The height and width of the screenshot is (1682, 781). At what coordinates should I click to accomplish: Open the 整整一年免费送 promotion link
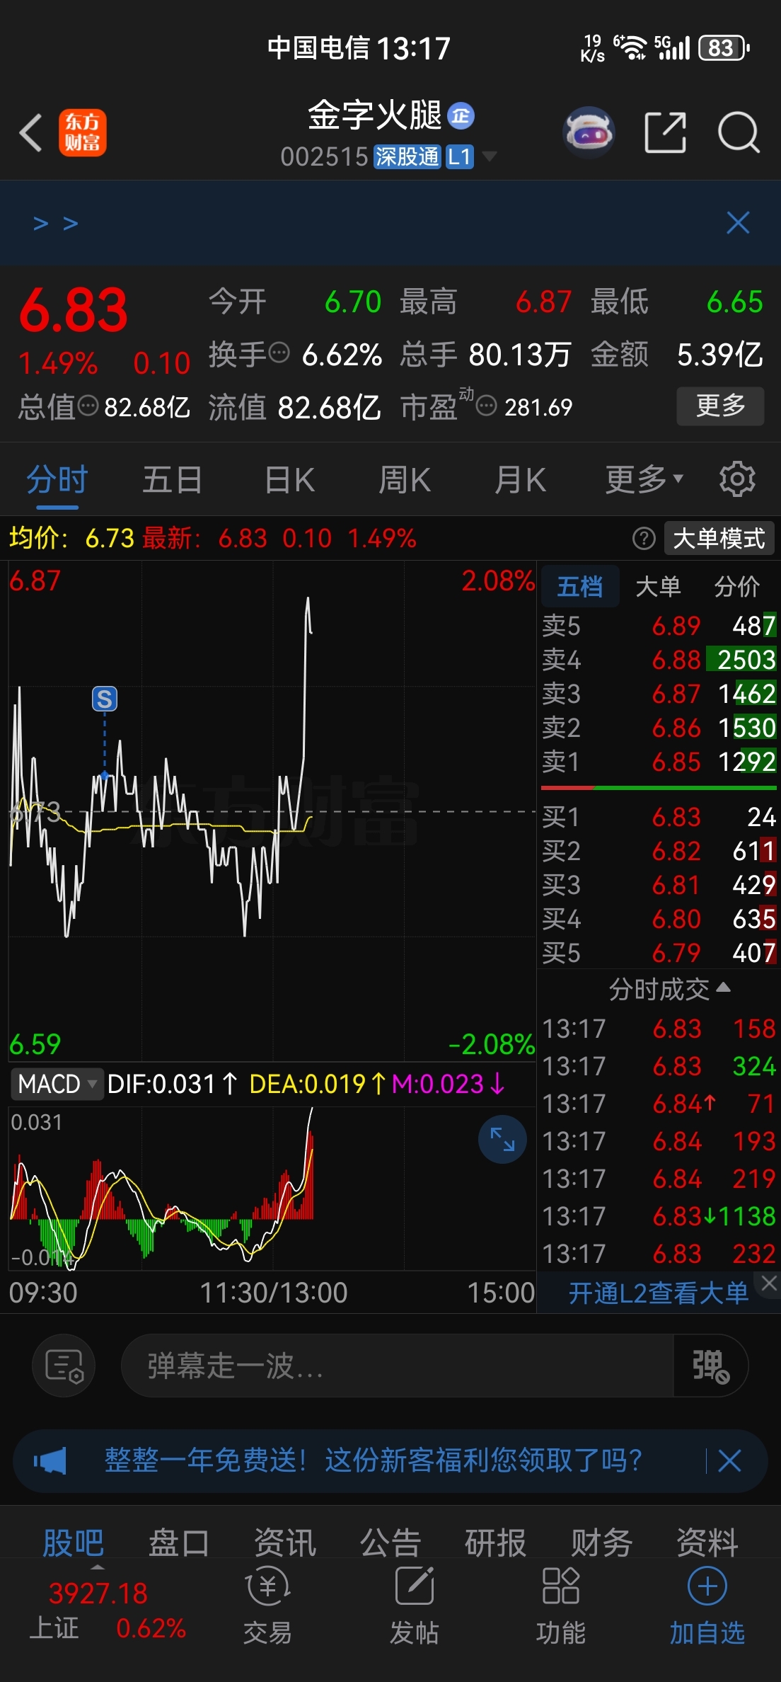374,1461
